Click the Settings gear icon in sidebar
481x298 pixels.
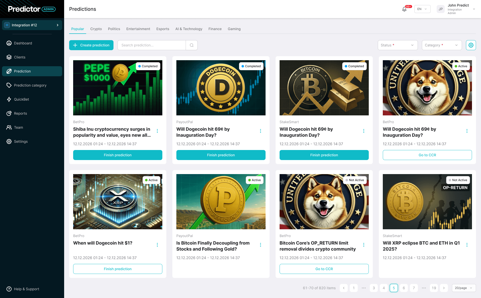point(9,141)
